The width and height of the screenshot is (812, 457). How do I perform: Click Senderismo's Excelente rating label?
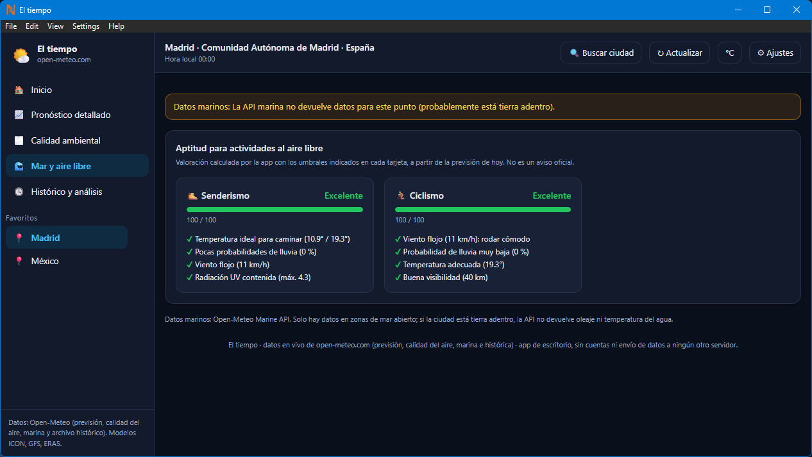tap(344, 196)
